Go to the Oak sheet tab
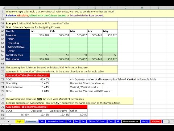This screenshot has height=131, width=174. (x=70, y=122)
